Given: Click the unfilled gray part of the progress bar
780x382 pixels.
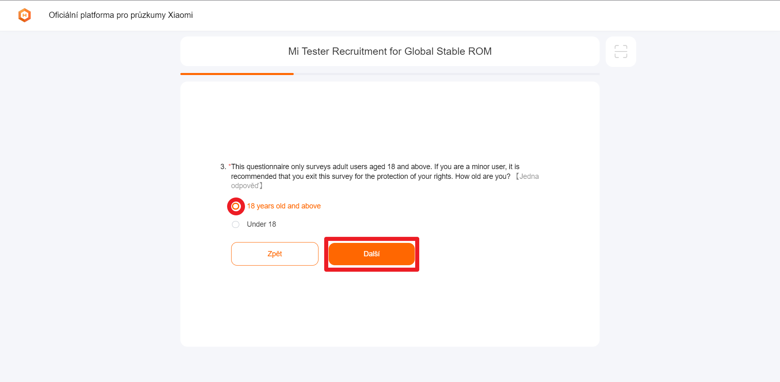Looking at the screenshot, I should pos(447,74).
